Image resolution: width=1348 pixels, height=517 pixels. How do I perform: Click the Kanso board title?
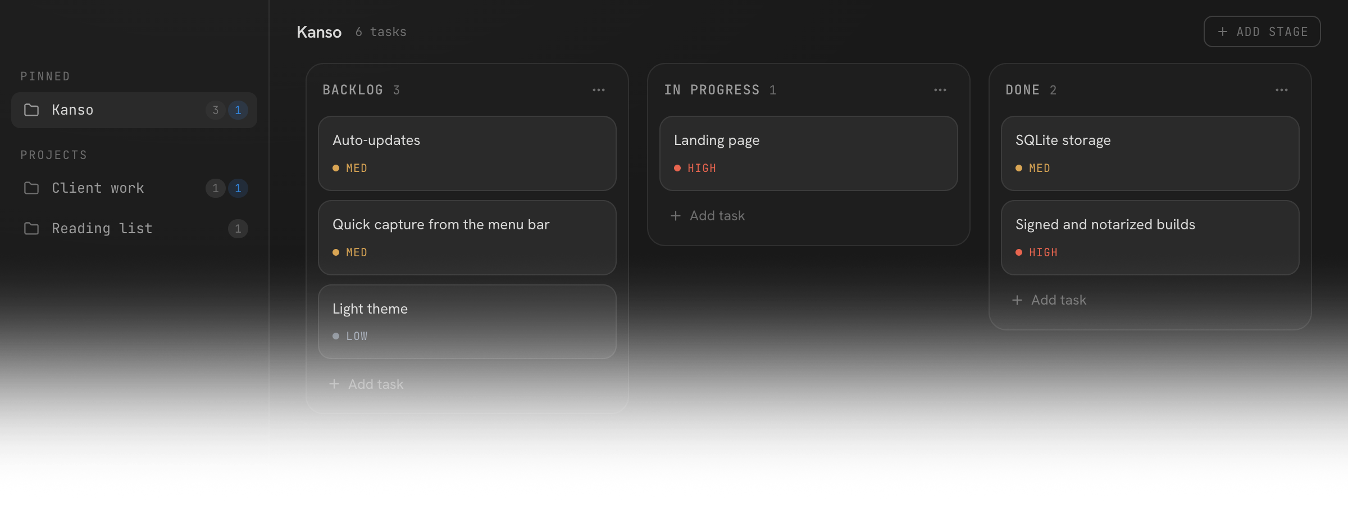coord(319,32)
